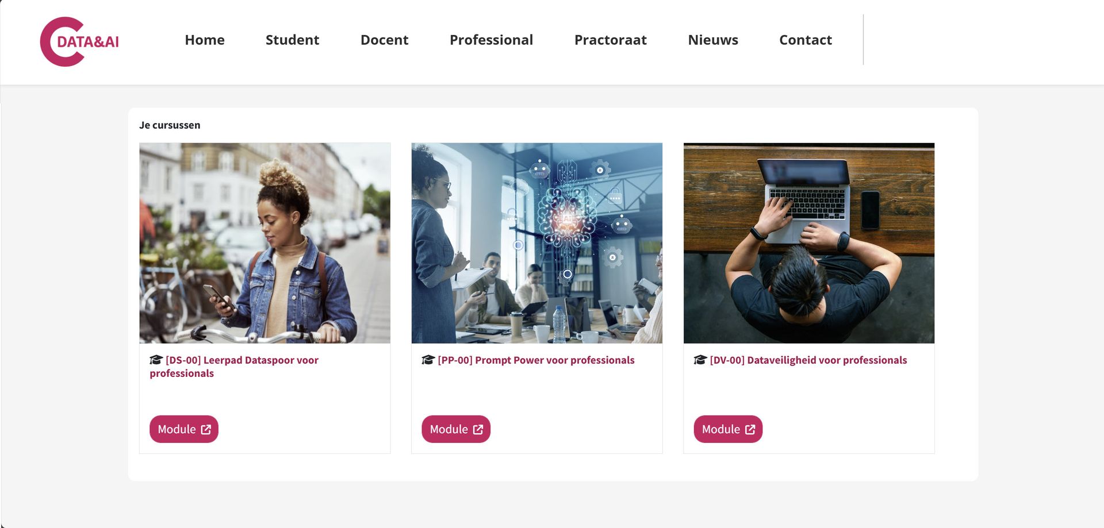The image size is (1104, 528).
Task: Select Docent in the navigation bar
Action: pyautogui.click(x=384, y=40)
